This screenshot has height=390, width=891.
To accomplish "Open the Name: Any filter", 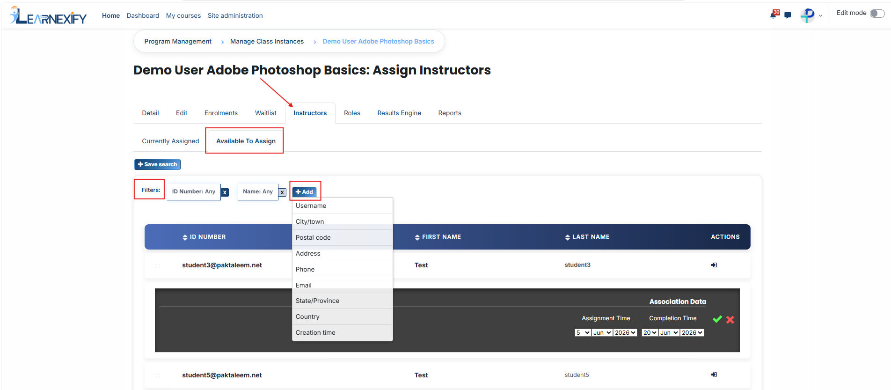I will (258, 191).
